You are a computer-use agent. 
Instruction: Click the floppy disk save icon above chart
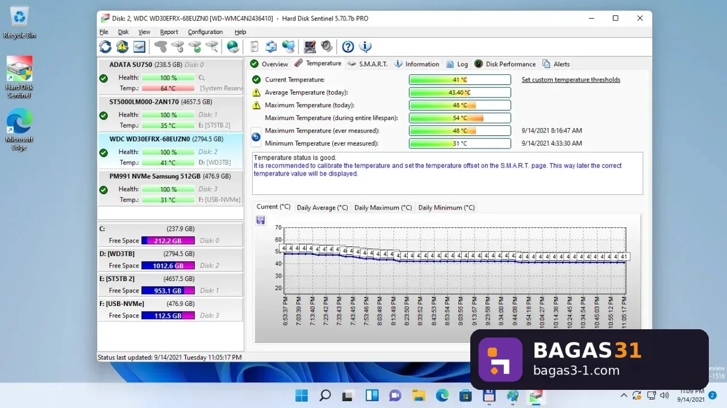(x=261, y=220)
